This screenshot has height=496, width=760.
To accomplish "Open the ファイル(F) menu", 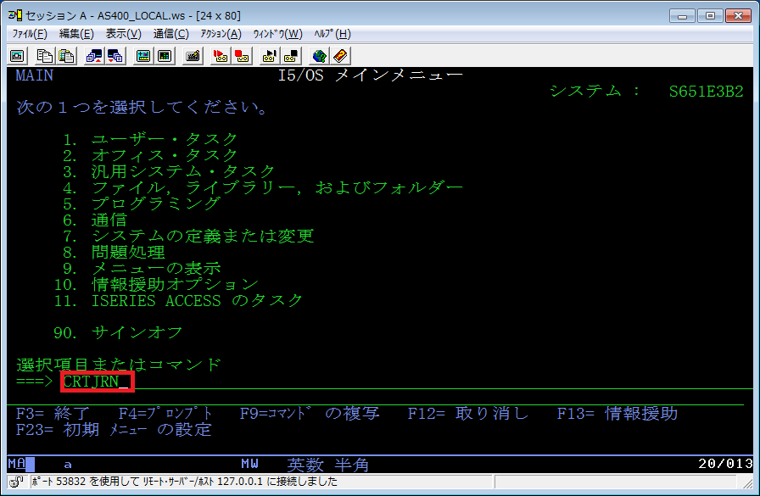I will [29, 34].
